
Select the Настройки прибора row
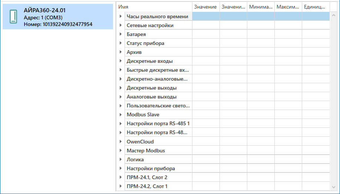coord(151,168)
